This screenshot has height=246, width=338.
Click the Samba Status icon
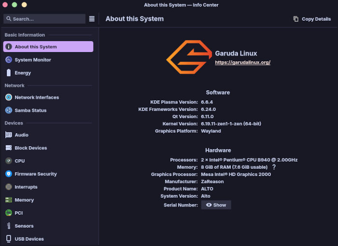[x=9, y=110]
